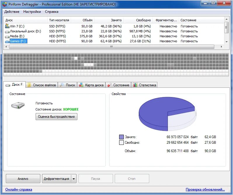Click the white free block in drive map

coord(76,58)
